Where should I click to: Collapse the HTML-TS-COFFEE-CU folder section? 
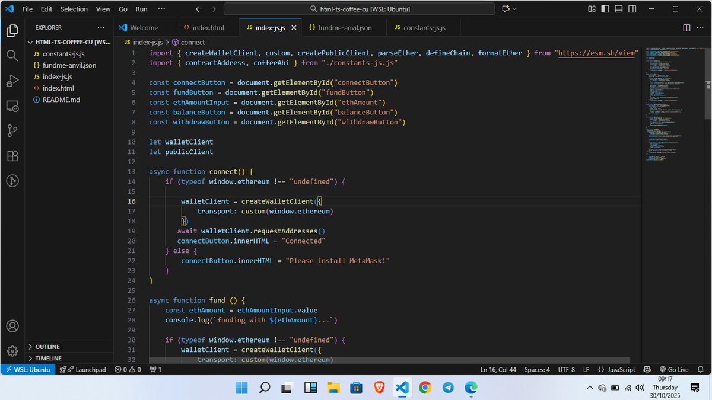click(x=70, y=43)
